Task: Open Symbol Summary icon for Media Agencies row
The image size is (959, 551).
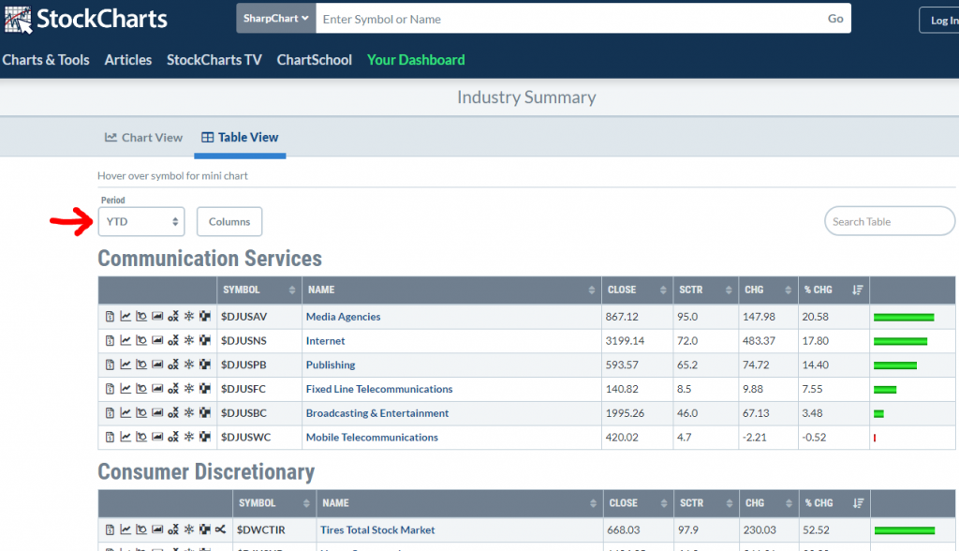Action: 110,317
